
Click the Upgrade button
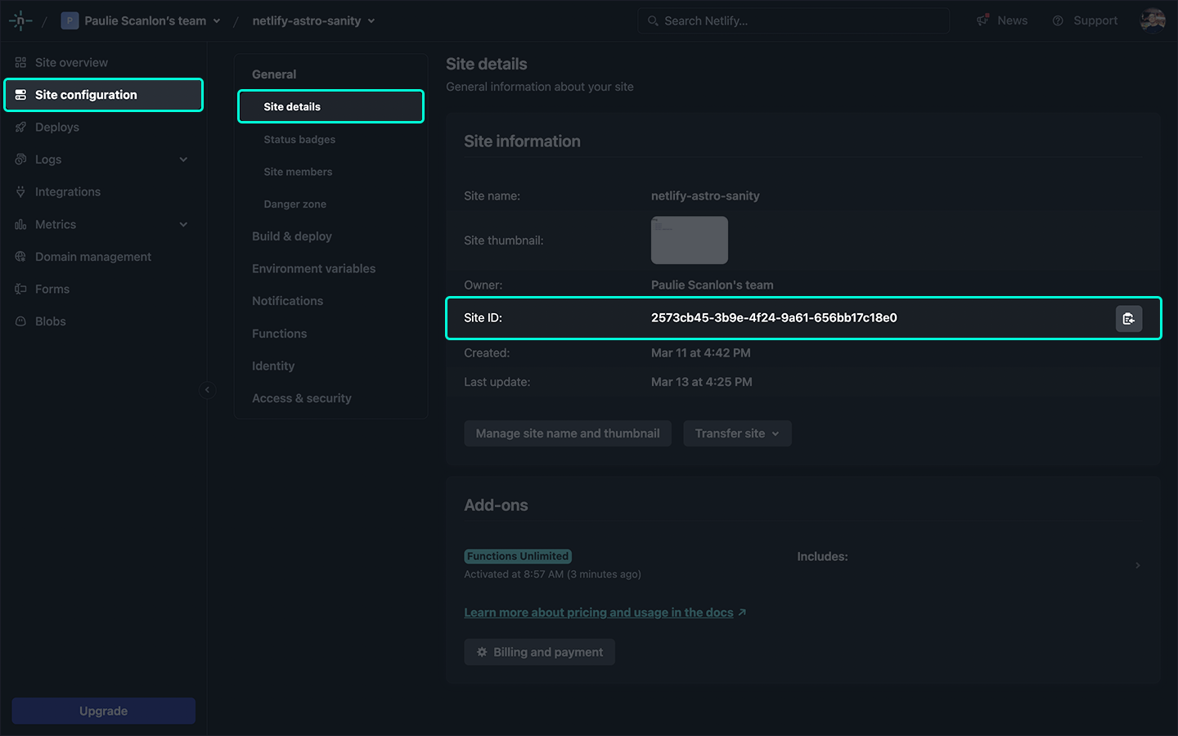pos(103,711)
